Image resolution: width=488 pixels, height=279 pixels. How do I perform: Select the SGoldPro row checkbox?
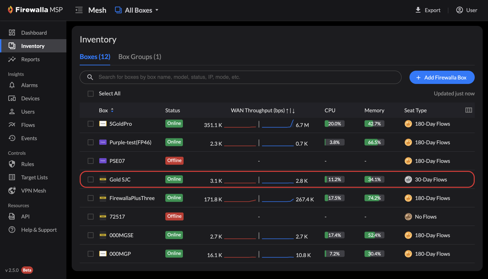tap(91, 124)
